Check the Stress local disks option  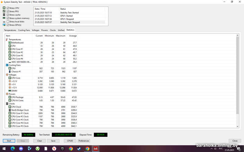pos(8,22)
